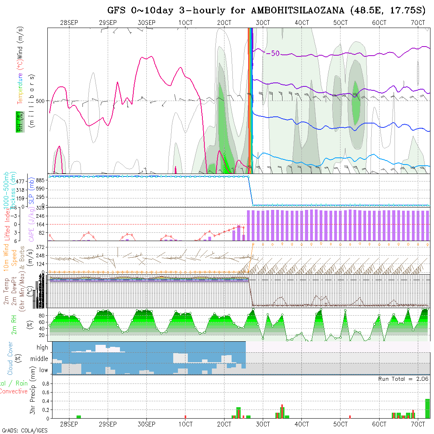Click the 28SEP date label on top axis
This screenshot has height=434, width=434.
pos(69,23)
